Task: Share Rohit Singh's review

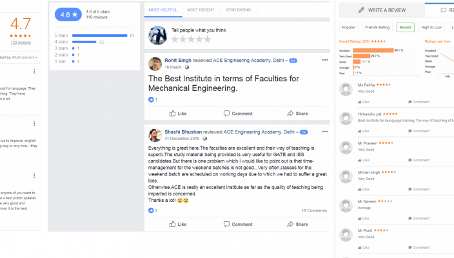Action: click(297, 114)
